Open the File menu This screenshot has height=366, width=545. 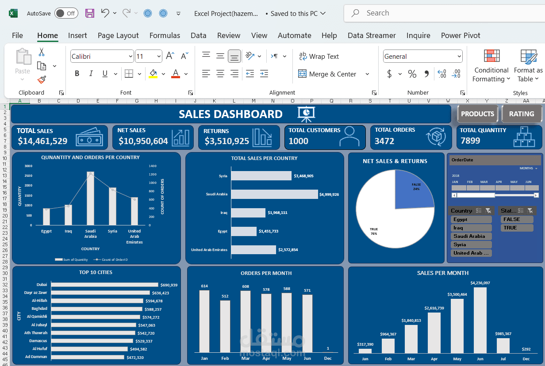17,35
